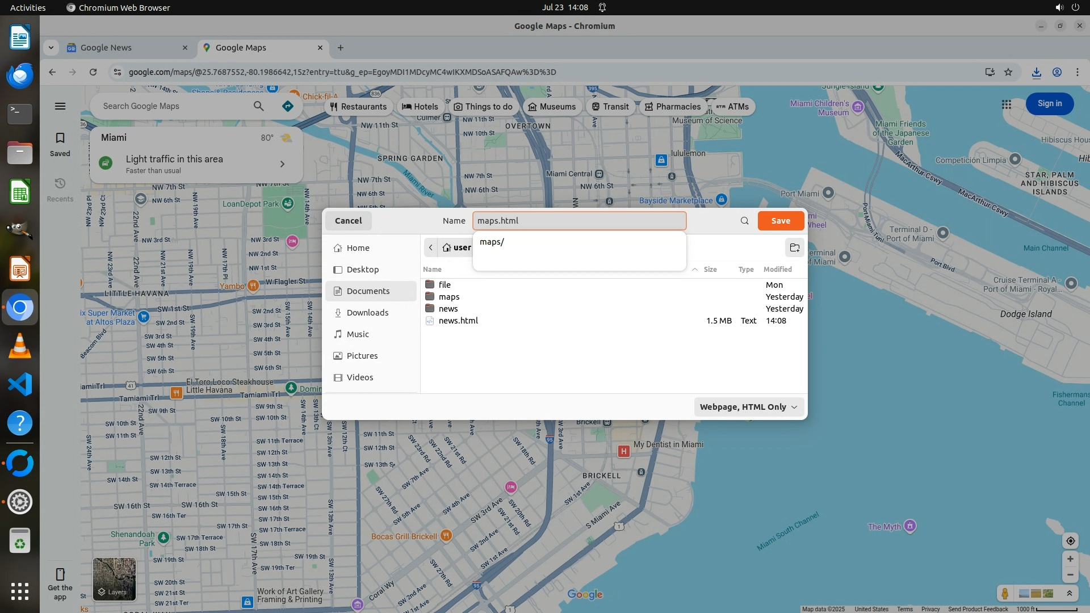
Task: Go back with dialog path chevron
Action: pyautogui.click(x=431, y=247)
